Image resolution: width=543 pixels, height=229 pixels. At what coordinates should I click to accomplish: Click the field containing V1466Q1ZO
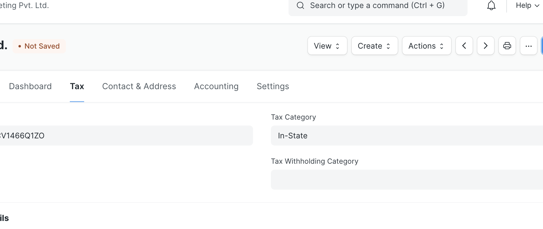point(127,135)
